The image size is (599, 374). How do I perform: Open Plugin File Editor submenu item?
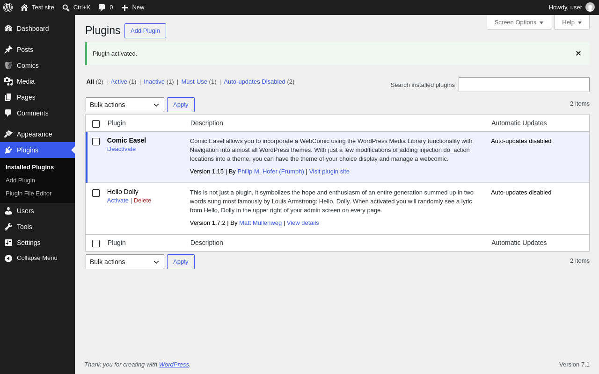pos(29,194)
